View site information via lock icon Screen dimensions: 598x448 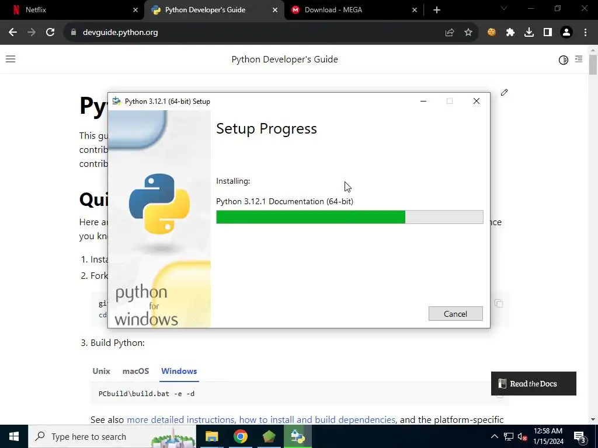point(74,33)
